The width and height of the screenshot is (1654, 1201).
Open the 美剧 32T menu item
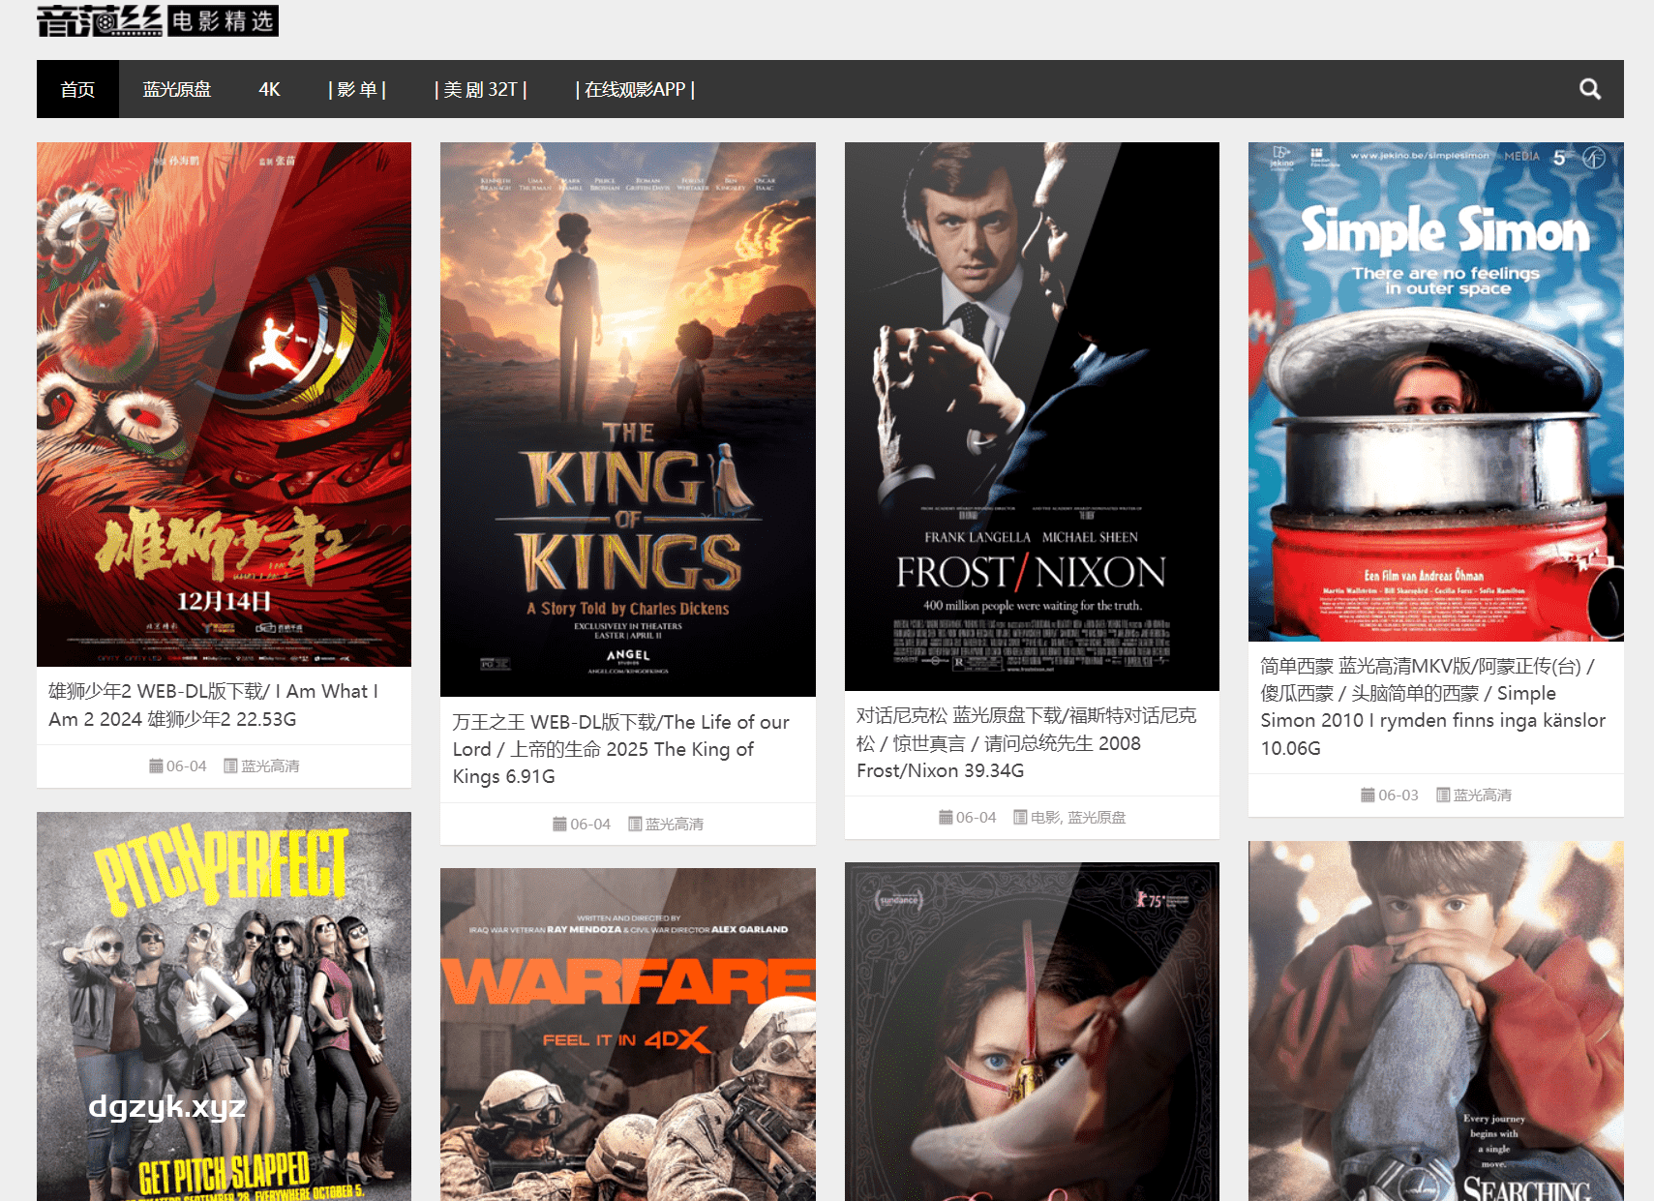click(481, 89)
